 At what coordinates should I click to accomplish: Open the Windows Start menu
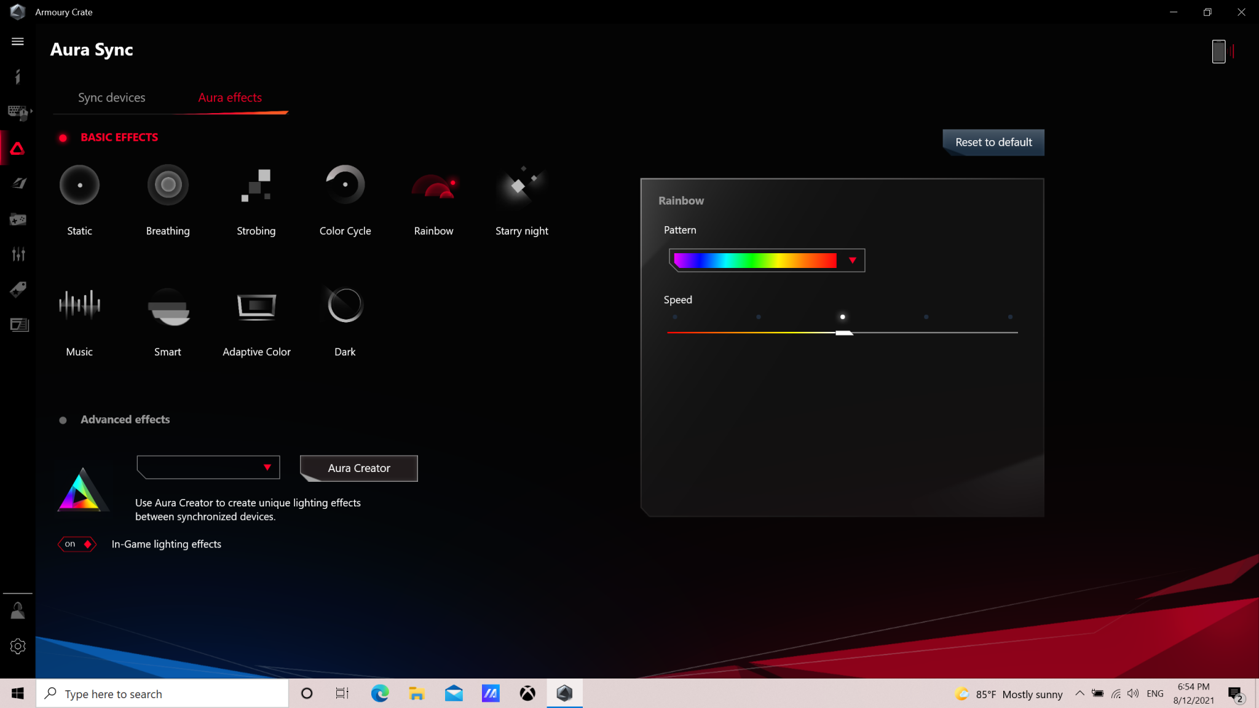(x=18, y=694)
